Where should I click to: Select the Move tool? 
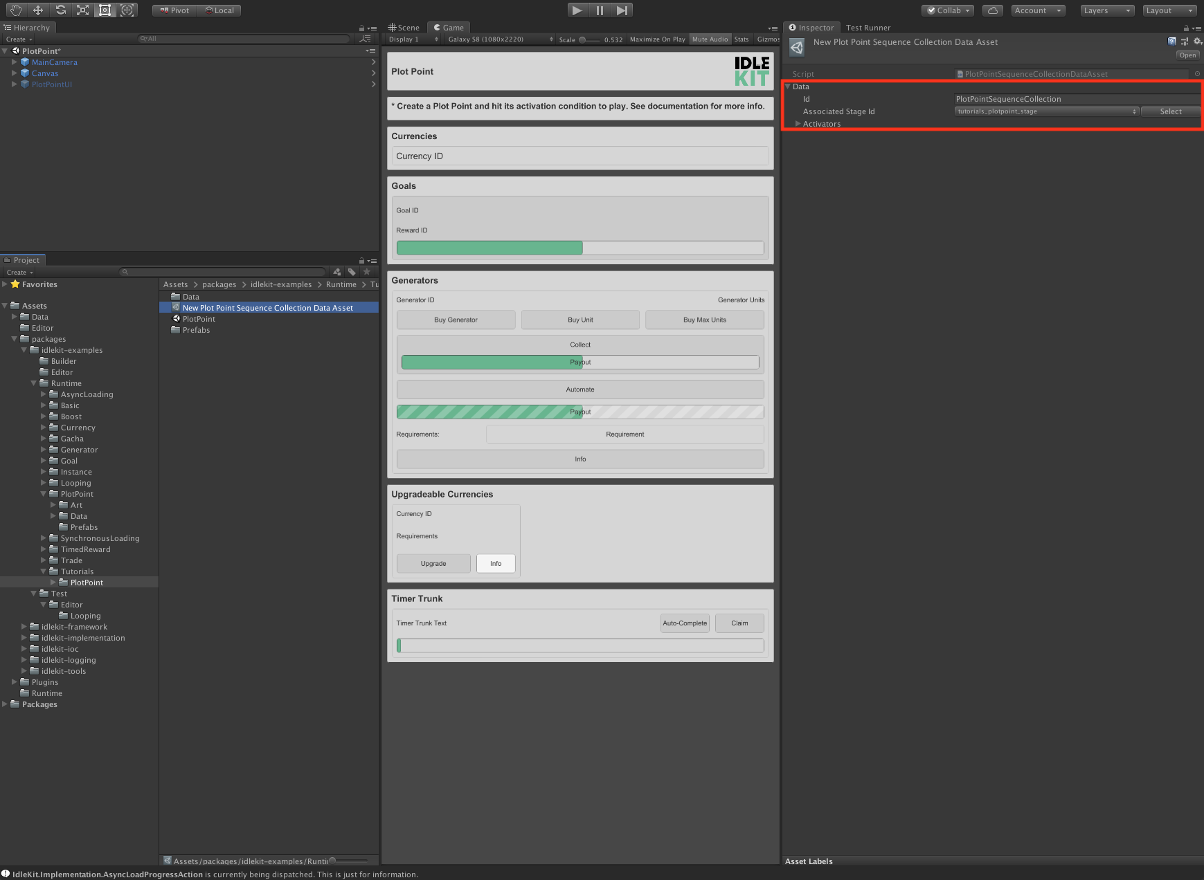pos(38,10)
